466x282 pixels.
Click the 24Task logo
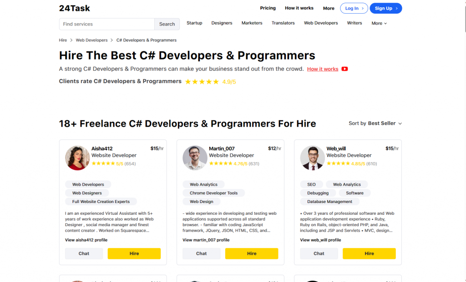[74, 8]
